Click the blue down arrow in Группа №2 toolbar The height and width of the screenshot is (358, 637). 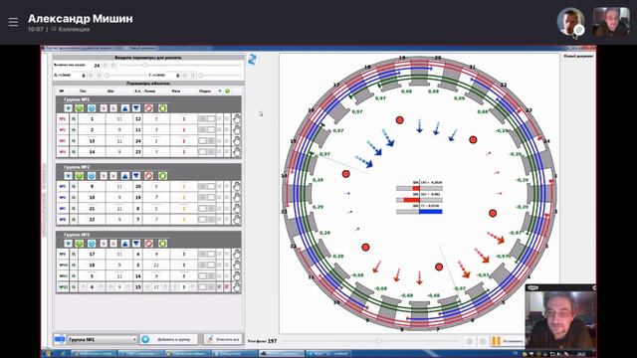click(x=136, y=176)
